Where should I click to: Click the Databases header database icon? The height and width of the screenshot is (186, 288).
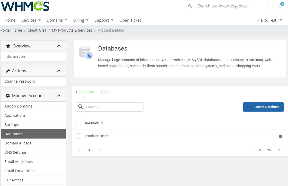[x=86, y=52]
